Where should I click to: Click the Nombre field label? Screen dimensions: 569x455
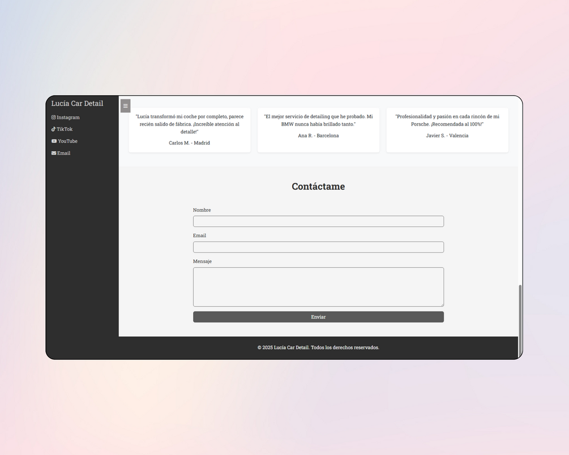click(x=202, y=210)
